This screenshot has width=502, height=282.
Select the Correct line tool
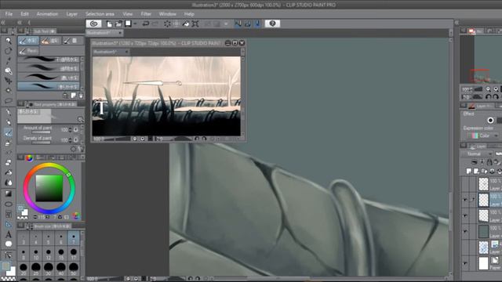9,255
